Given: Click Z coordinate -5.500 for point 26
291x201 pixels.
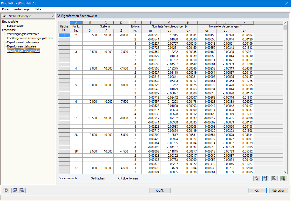Looking at the screenshot, I should 121,135.
